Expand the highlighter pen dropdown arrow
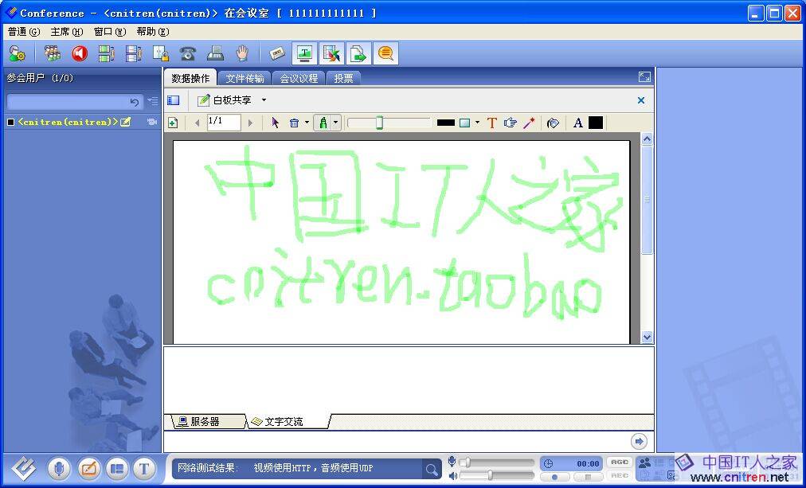Image resolution: width=806 pixels, height=488 pixels. pos(335,123)
